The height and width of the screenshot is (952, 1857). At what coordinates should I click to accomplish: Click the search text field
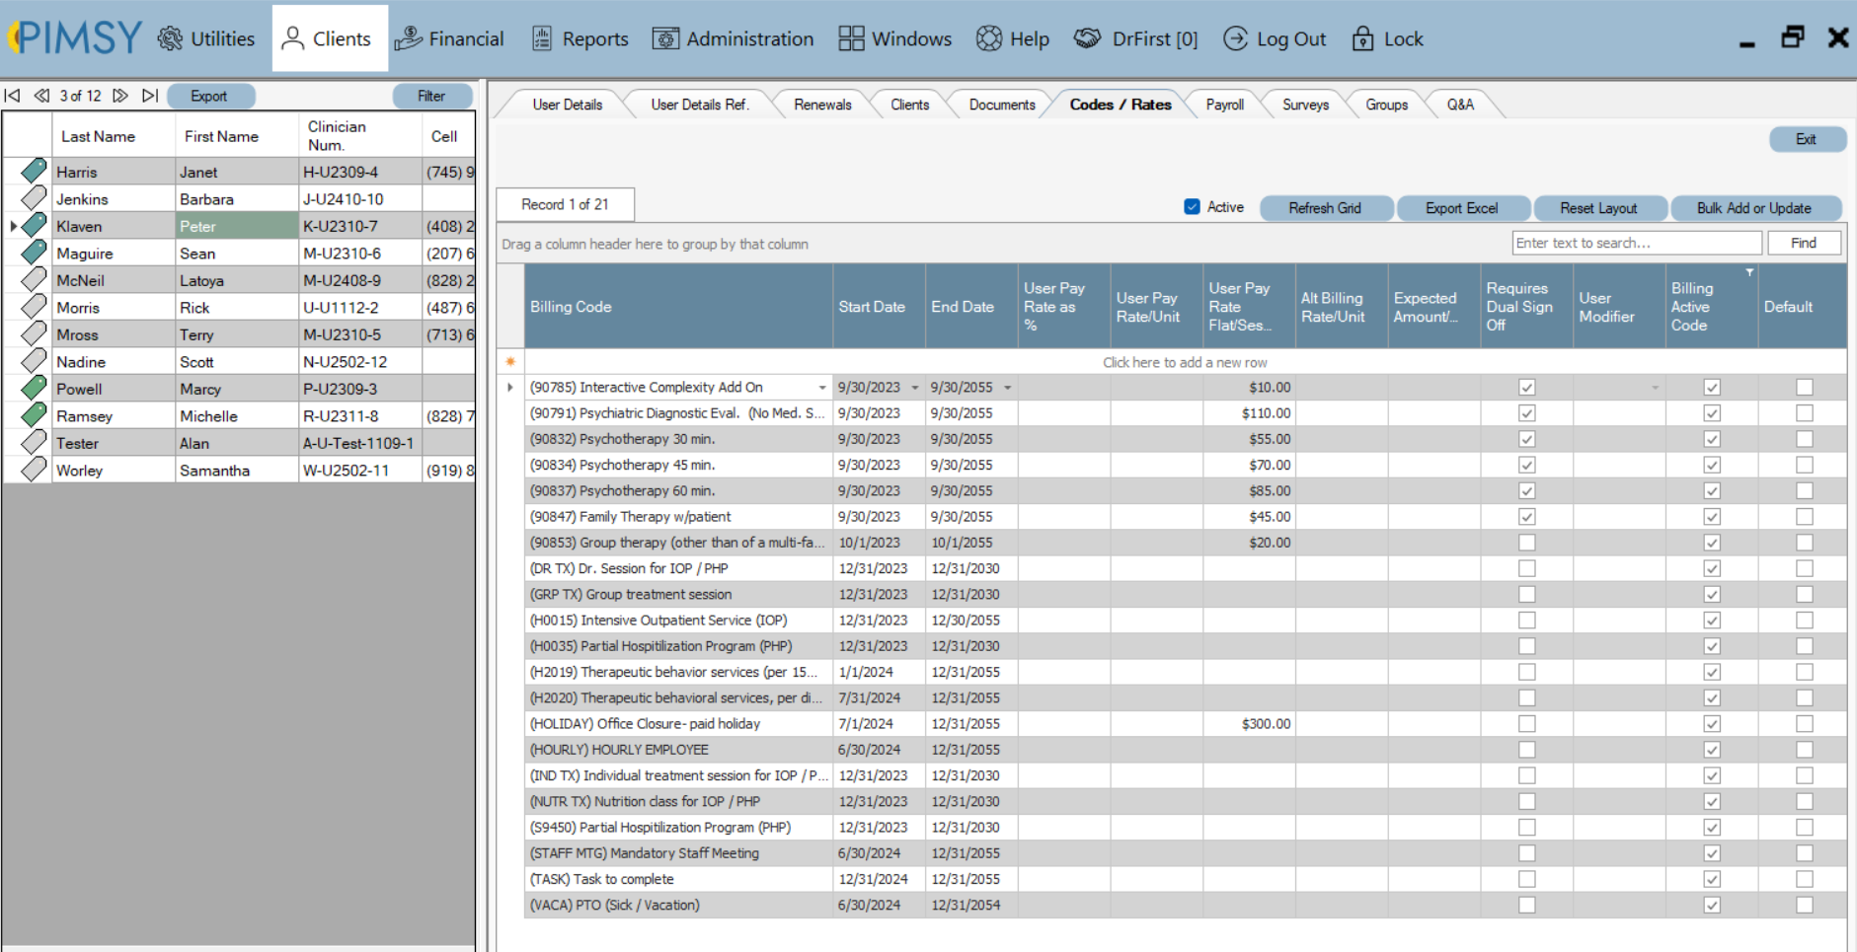pyautogui.click(x=1636, y=243)
